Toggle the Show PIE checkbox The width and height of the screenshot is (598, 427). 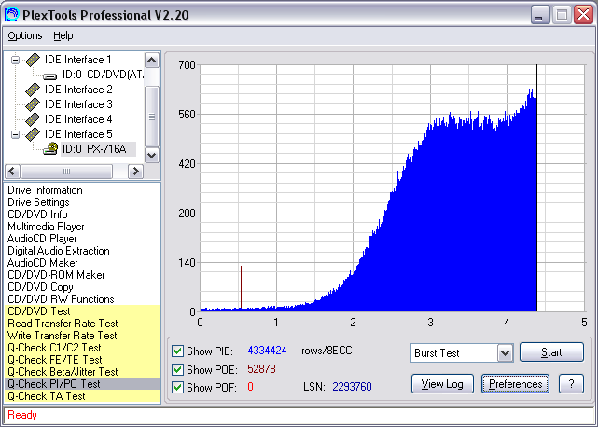point(177,351)
